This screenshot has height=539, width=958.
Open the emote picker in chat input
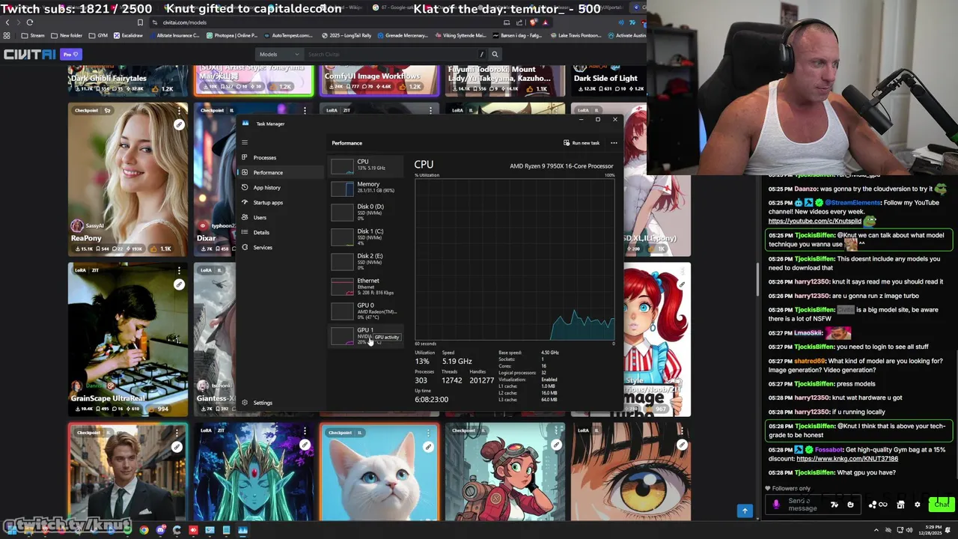click(x=850, y=505)
